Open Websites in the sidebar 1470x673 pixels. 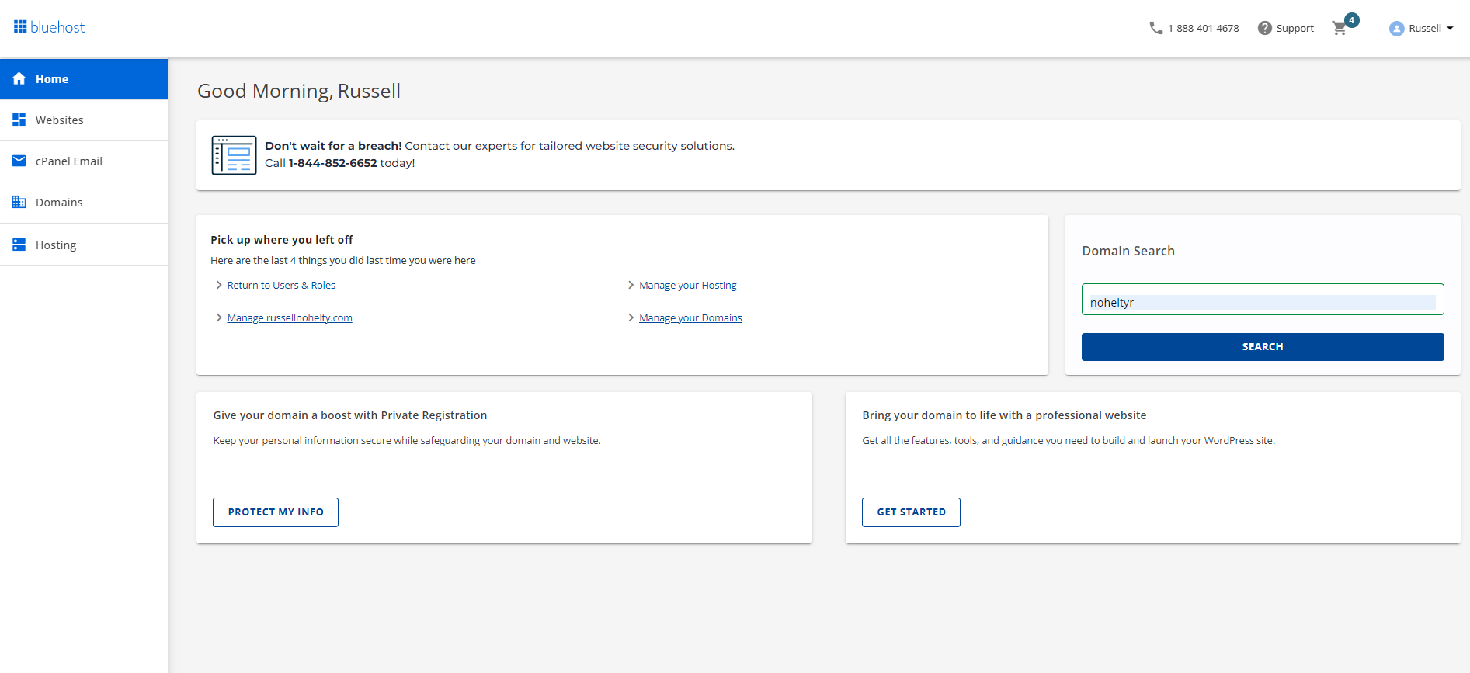pos(84,120)
